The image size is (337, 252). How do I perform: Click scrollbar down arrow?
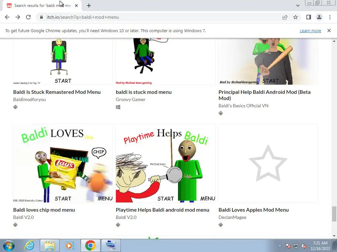tap(334, 236)
